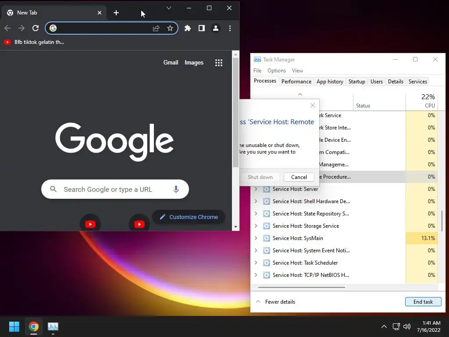The width and height of the screenshot is (449, 337).
Task: Switch to the Performance tab
Action: (296, 81)
